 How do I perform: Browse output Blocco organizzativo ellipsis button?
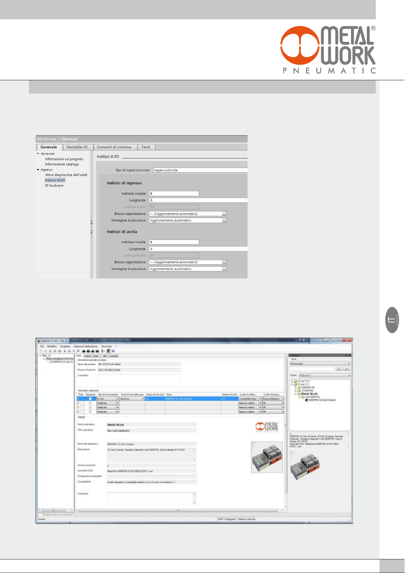click(x=224, y=262)
